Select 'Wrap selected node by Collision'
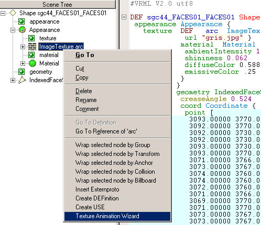The width and height of the screenshot is (261, 225). pos(117,172)
